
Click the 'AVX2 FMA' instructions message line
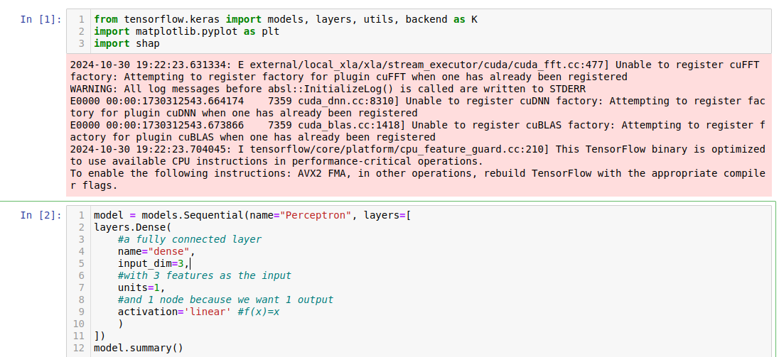[418, 180]
